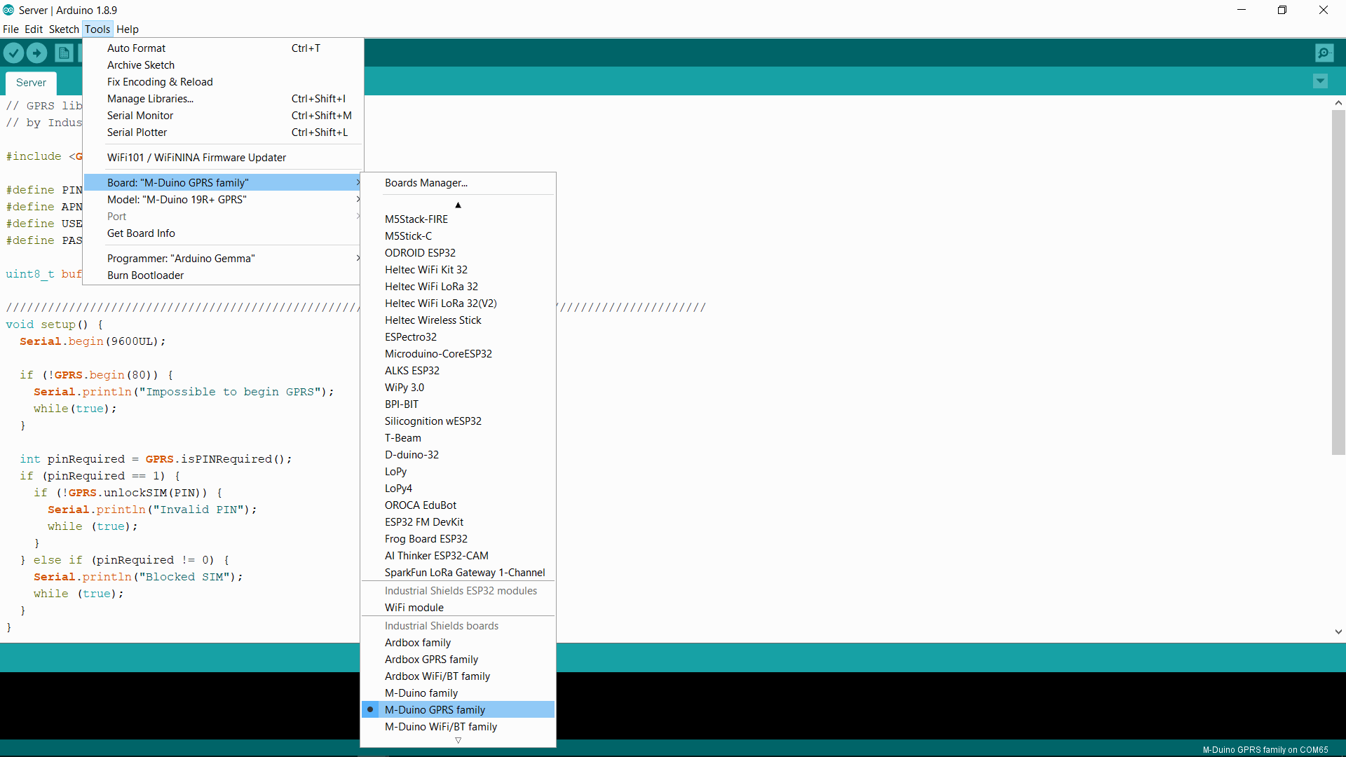Select the M5Stick-C board
The image size is (1346, 757).
coord(458,236)
